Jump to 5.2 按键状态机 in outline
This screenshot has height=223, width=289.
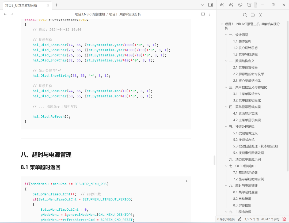pyautogui.click(x=244, y=140)
